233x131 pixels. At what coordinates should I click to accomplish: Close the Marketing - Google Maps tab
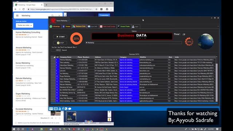click(42, 5)
